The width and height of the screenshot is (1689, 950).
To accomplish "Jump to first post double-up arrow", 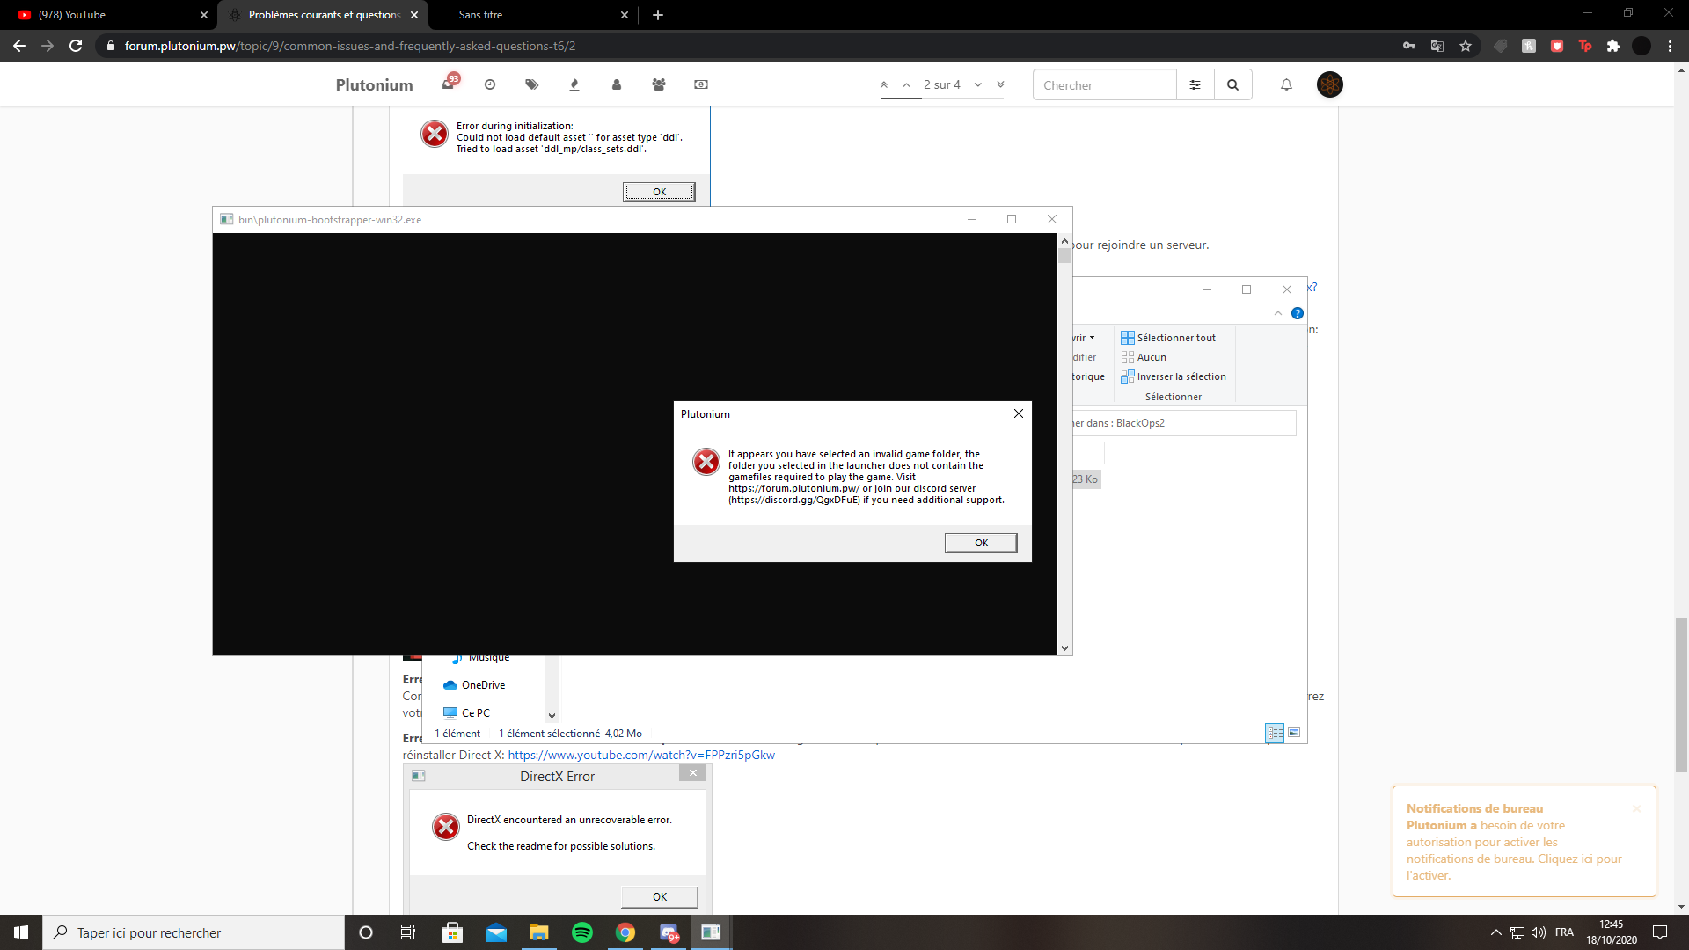I will (x=884, y=84).
